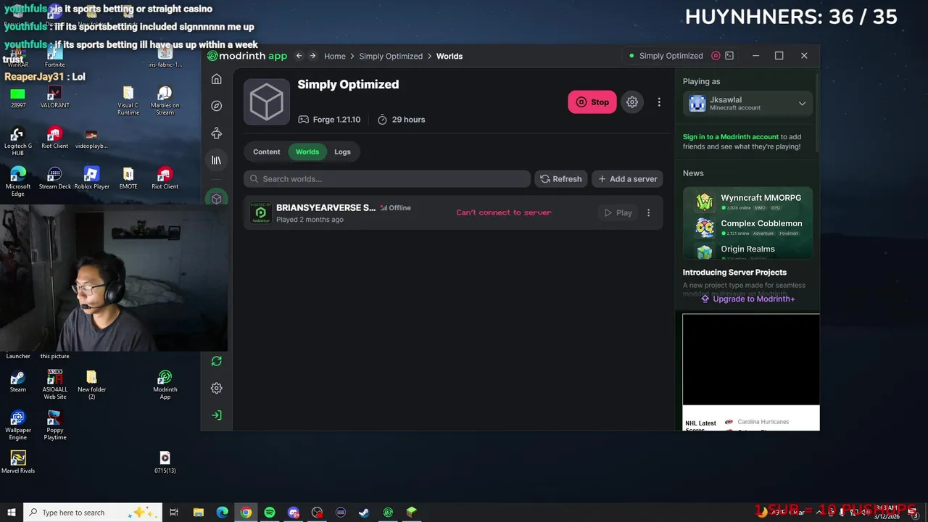The image size is (928, 522).
Task: Click the Search worlds input field
Action: point(387,179)
